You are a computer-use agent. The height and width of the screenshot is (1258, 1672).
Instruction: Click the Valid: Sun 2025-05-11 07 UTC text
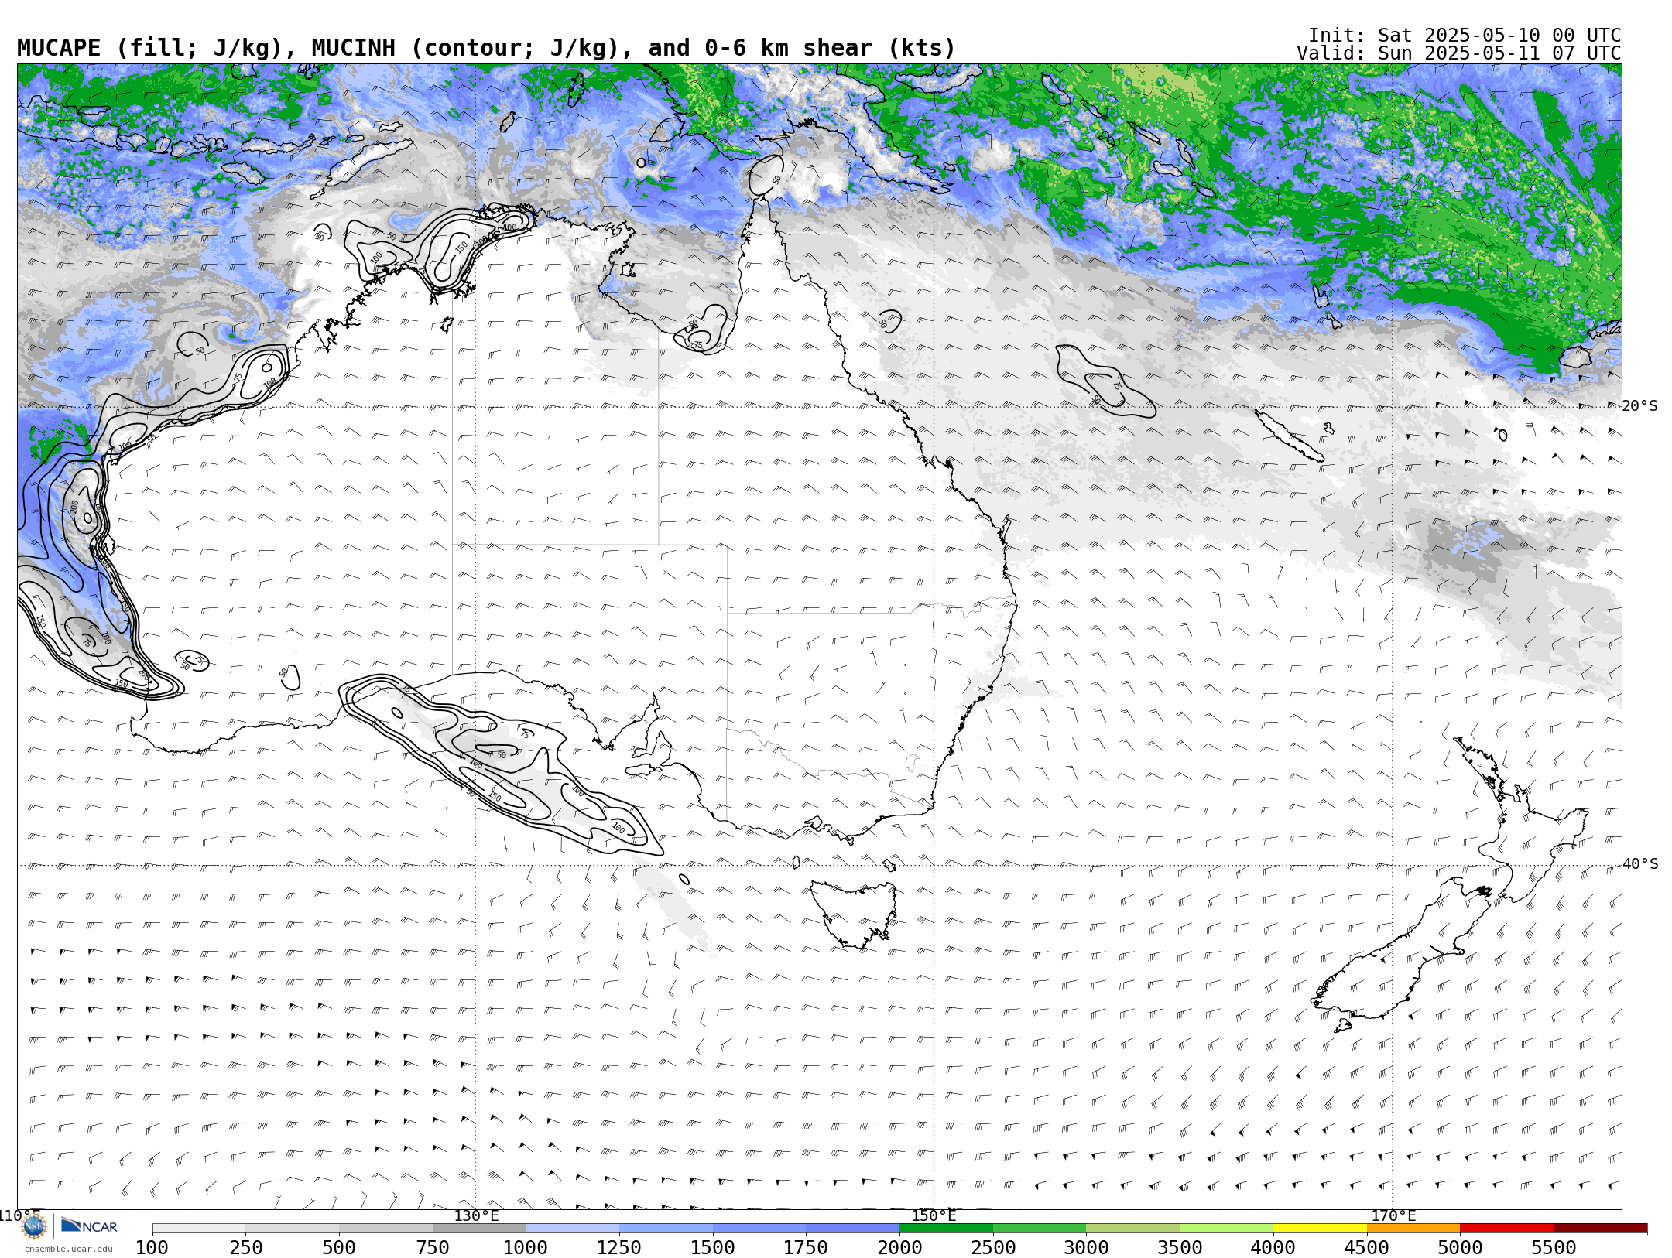tap(1459, 53)
